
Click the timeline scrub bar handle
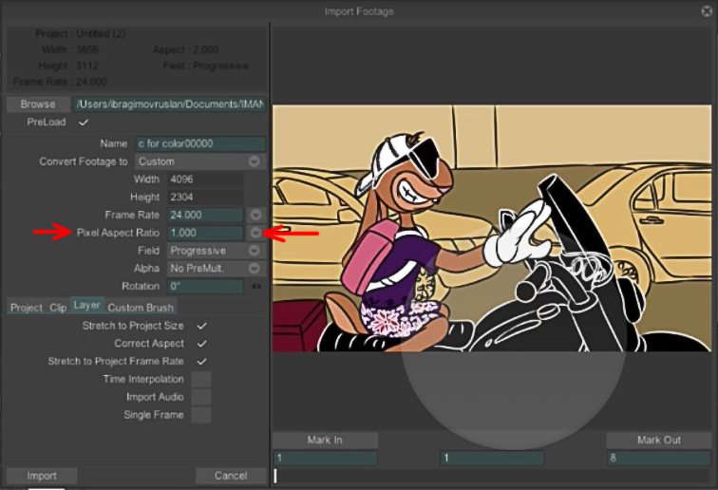click(x=275, y=476)
